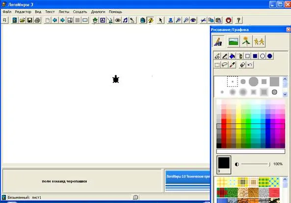
Task: Create a text box with the A icon
Action: point(103,20)
